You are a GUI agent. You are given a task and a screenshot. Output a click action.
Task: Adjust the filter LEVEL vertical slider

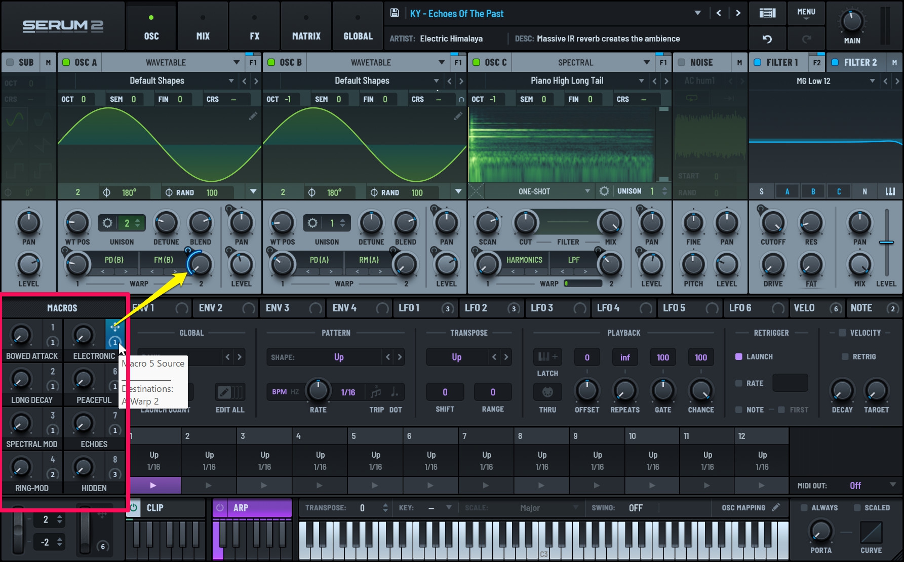pos(886,242)
